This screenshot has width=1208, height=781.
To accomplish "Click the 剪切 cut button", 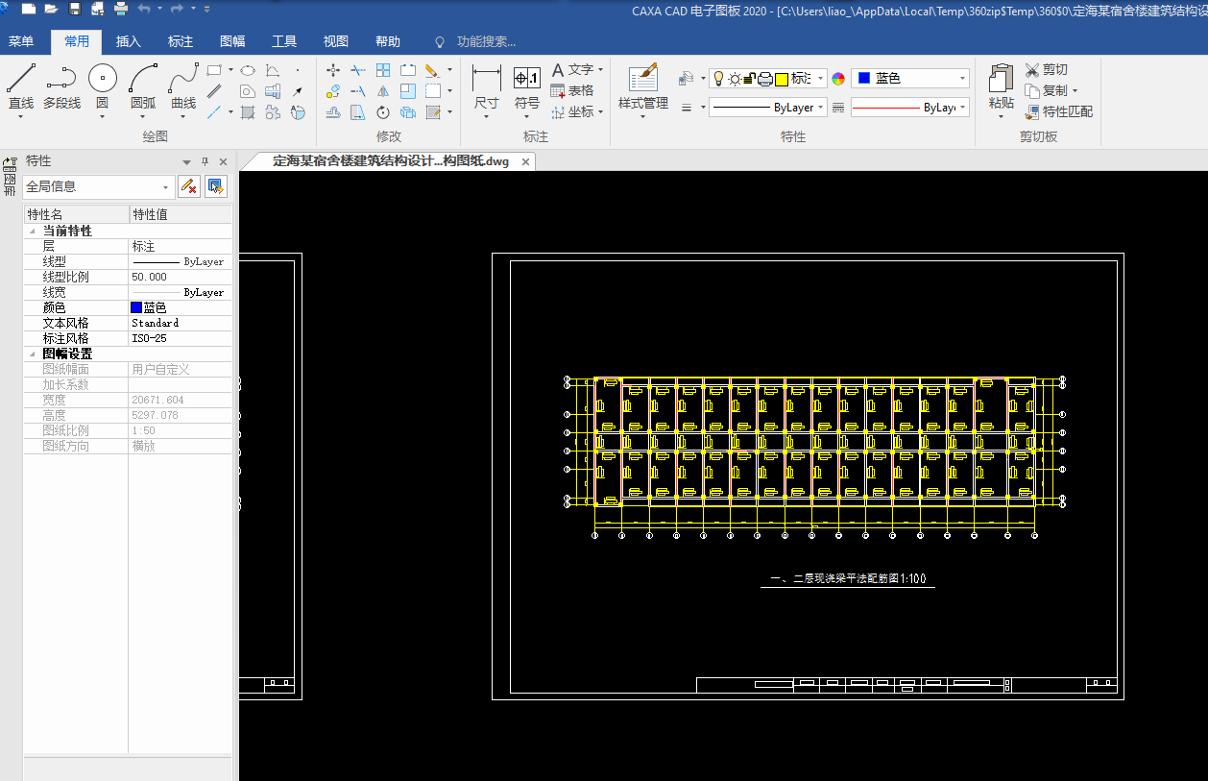I will pos(1046,69).
